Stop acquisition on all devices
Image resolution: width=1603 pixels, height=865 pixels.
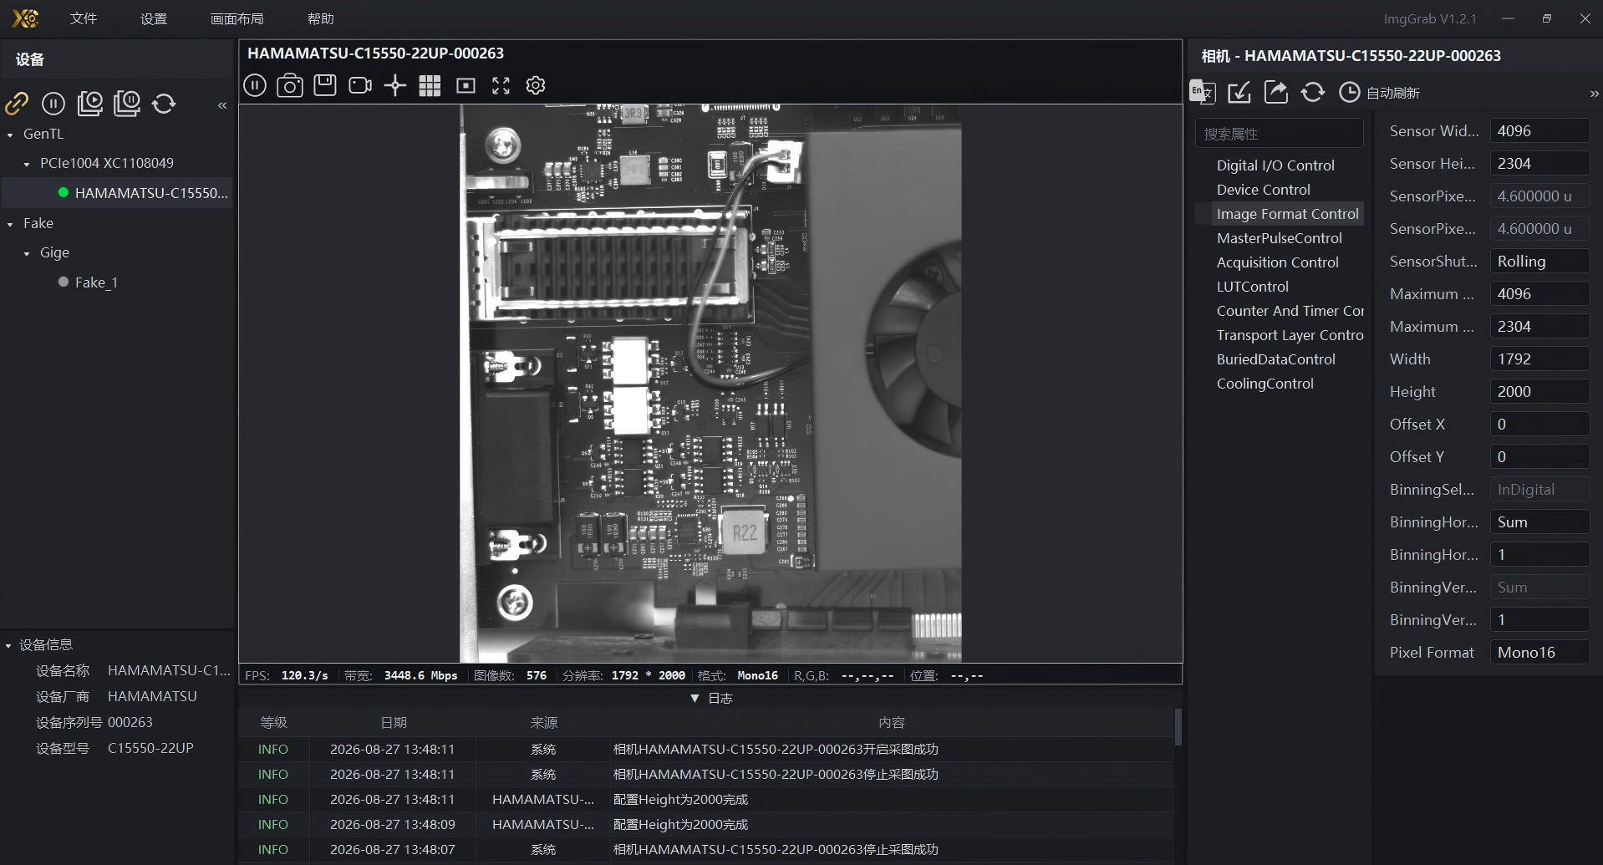127,103
